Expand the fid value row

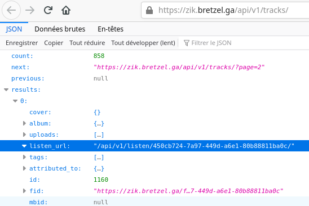(24, 191)
